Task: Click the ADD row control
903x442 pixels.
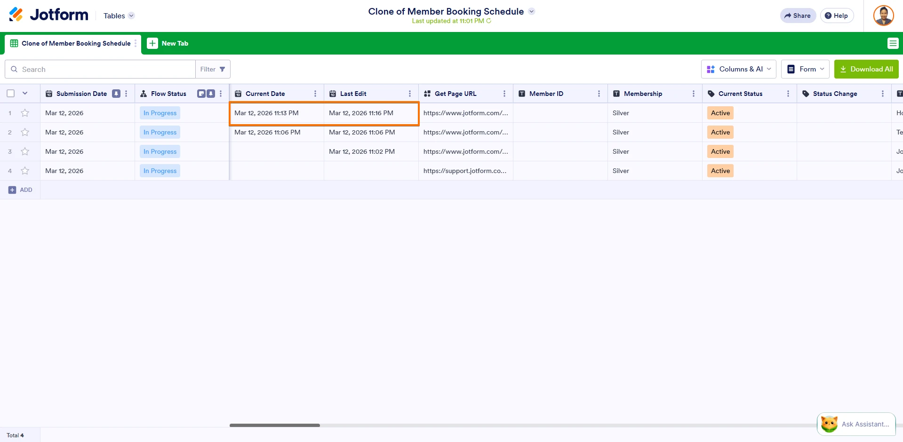Action: [x=20, y=189]
